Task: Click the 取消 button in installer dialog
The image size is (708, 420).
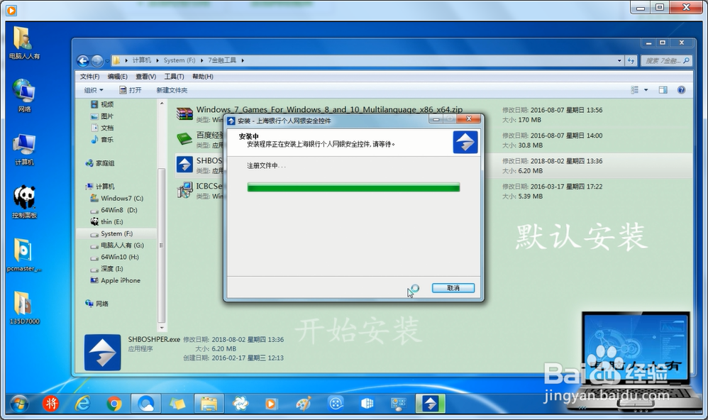Action: (453, 287)
